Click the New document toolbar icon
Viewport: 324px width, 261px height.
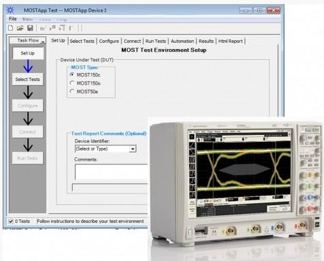(11, 28)
